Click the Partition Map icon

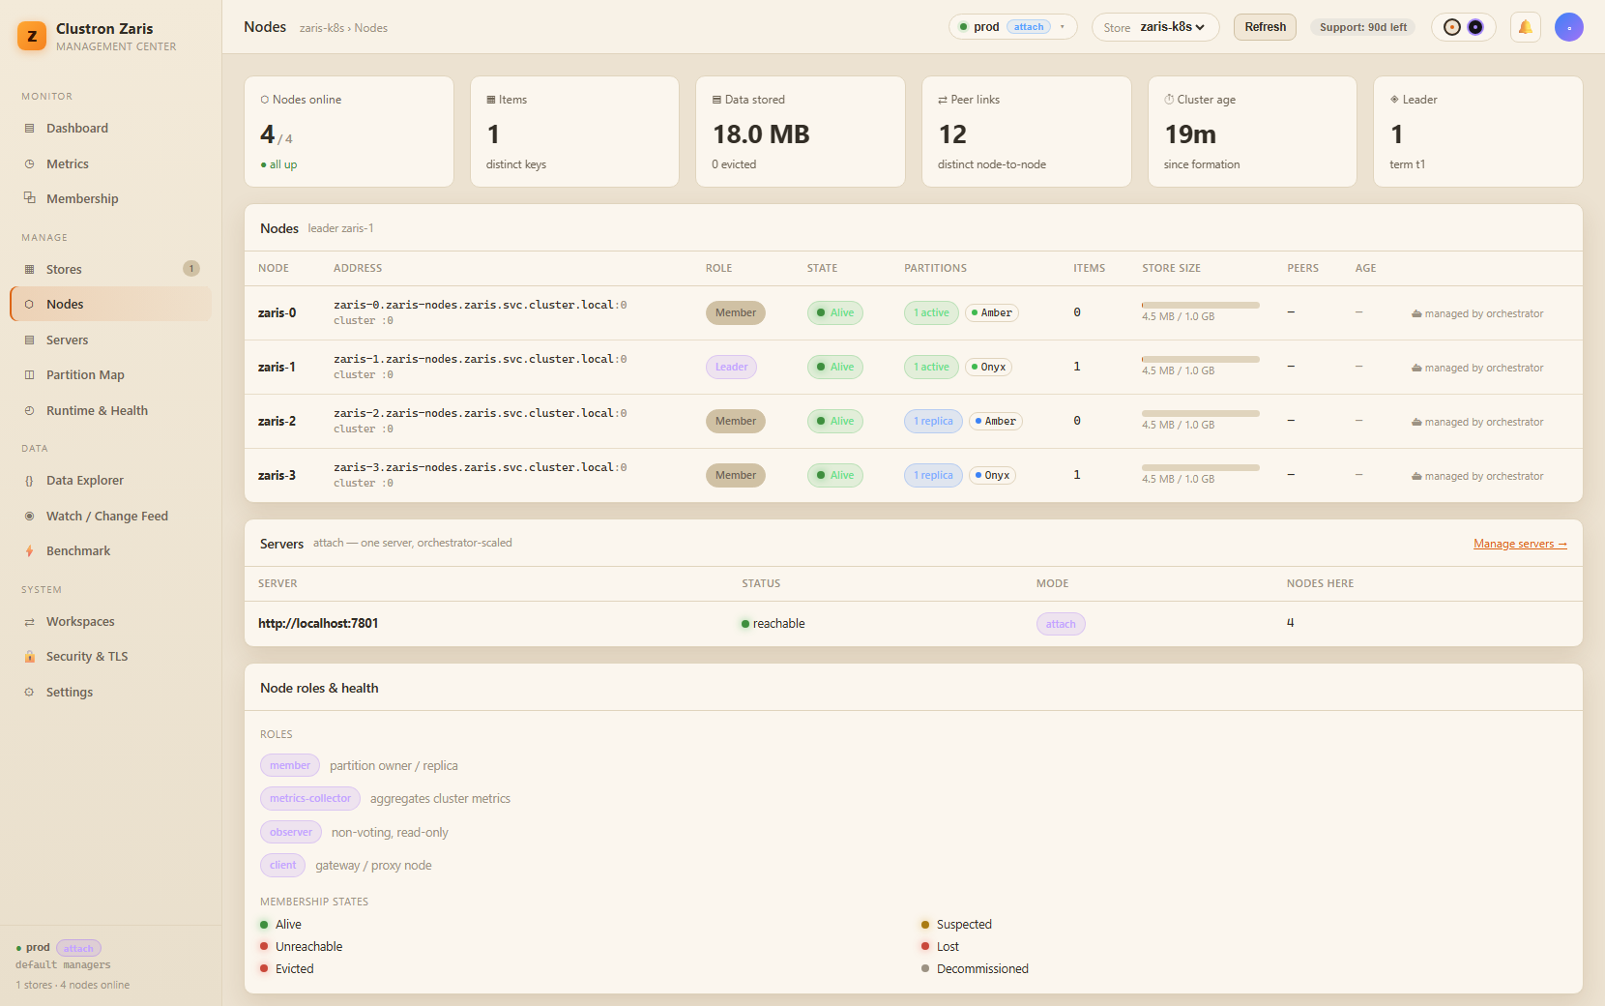pyautogui.click(x=29, y=375)
